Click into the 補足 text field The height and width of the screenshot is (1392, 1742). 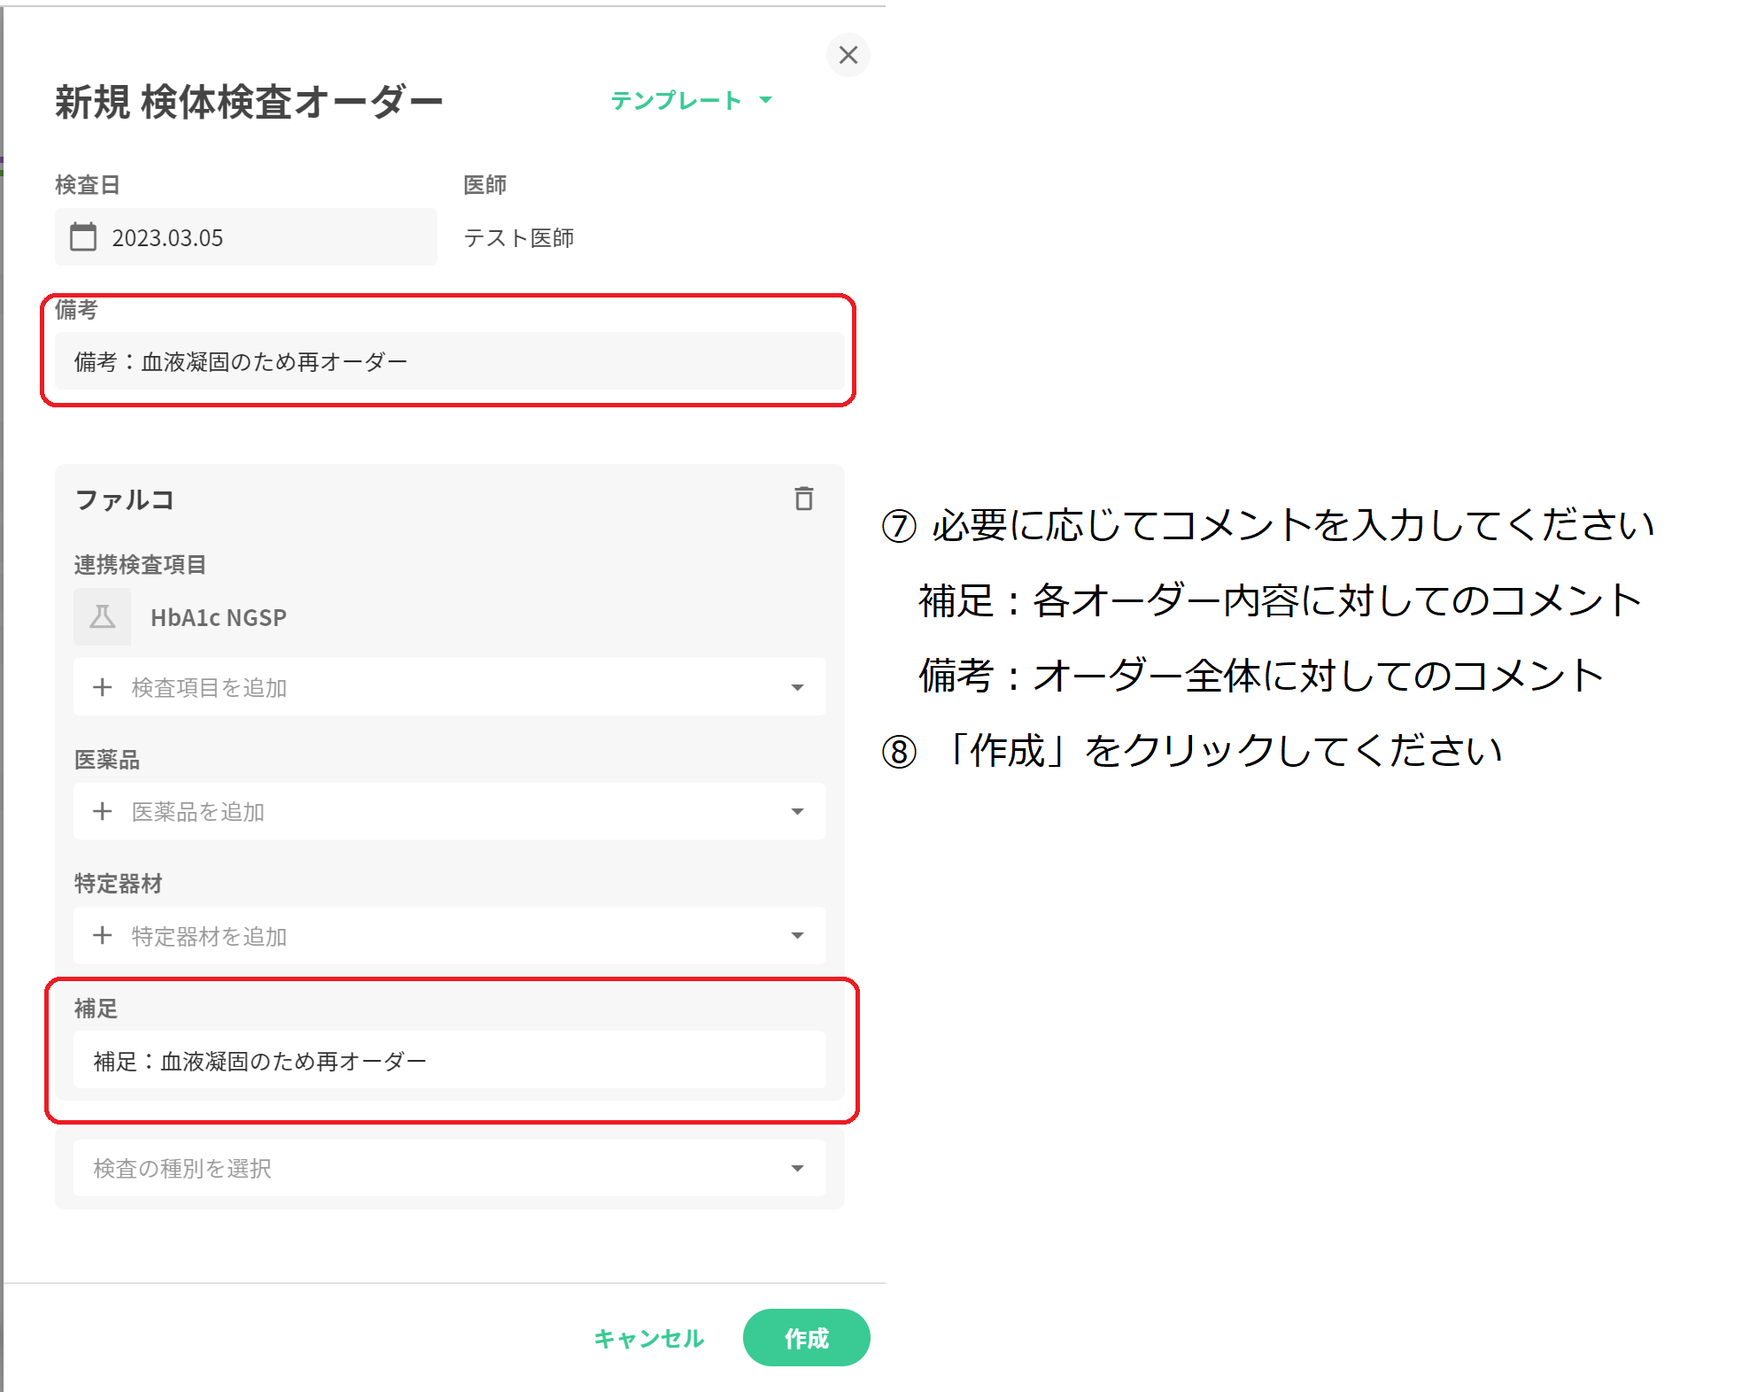[449, 1061]
